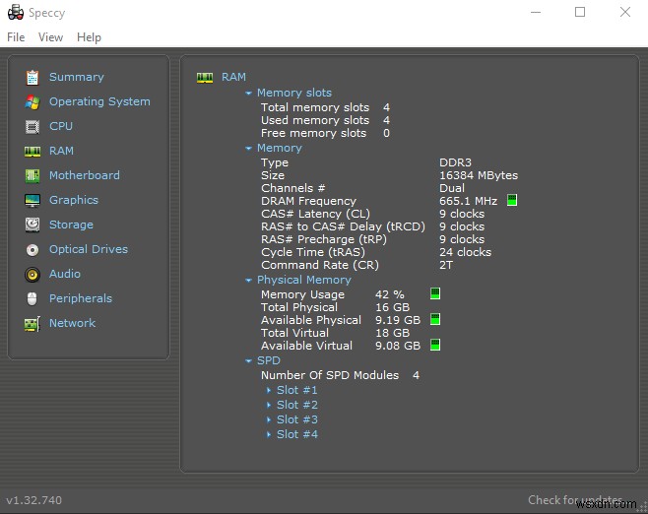Expand Slot #1 details
Image resolution: width=648 pixels, height=514 pixels.
(269, 390)
